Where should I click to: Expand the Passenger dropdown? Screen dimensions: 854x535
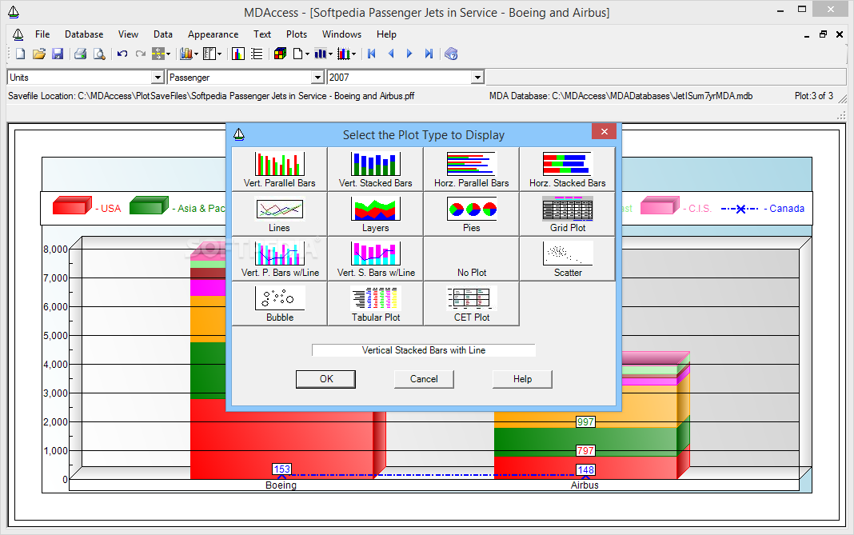[x=317, y=78]
